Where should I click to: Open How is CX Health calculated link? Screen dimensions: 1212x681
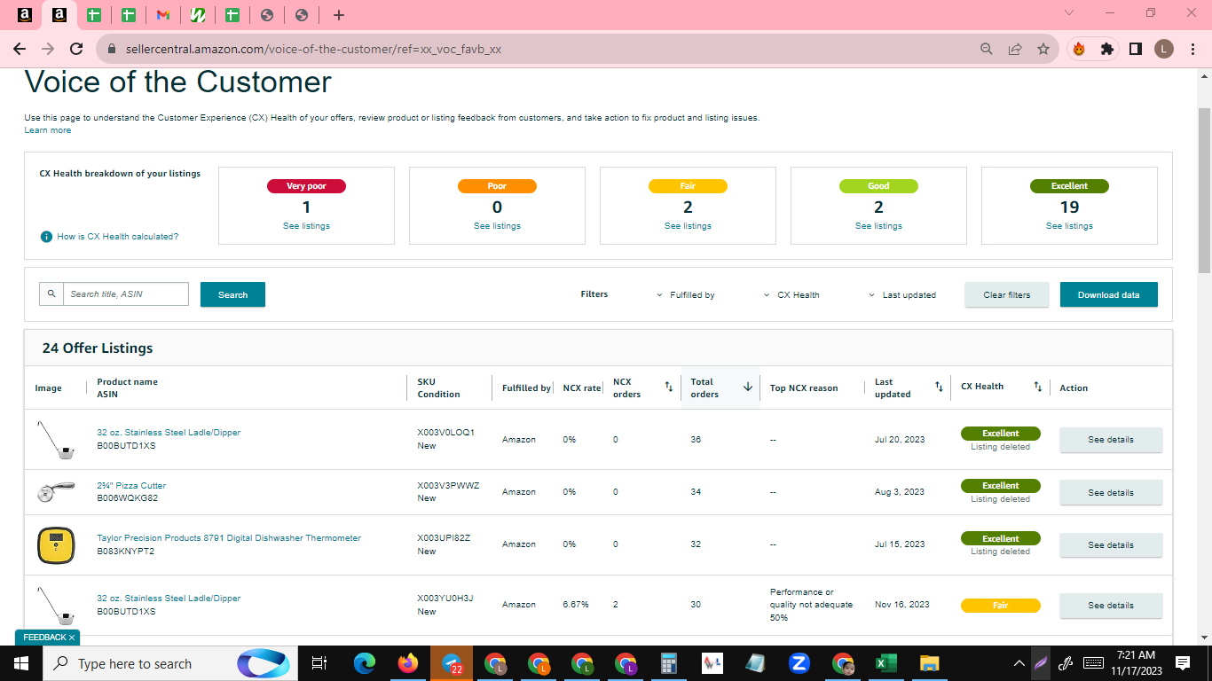click(x=118, y=237)
